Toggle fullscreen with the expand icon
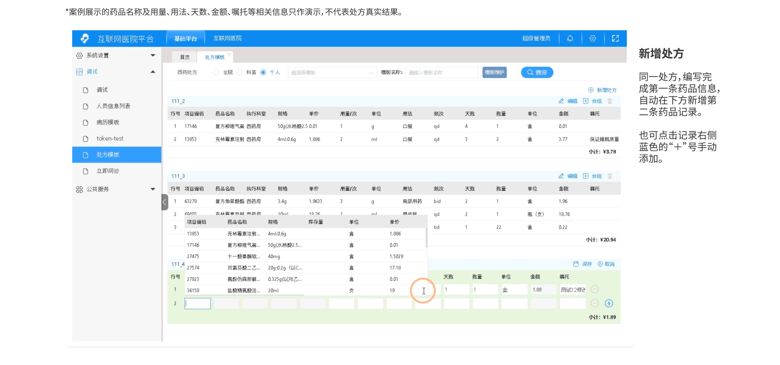 (615, 39)
